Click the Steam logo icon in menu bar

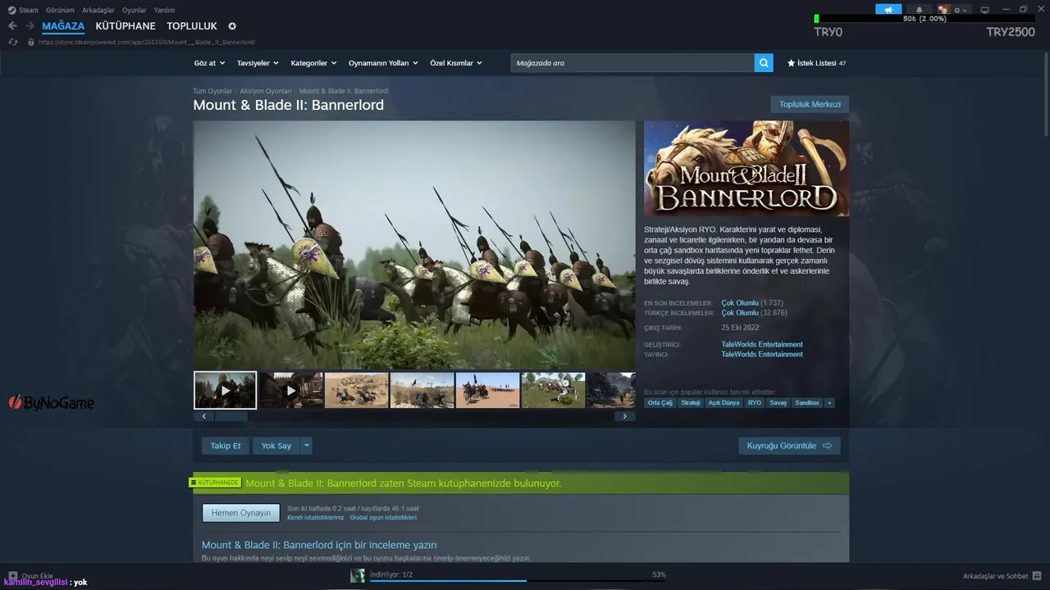(x=11, y=10)
